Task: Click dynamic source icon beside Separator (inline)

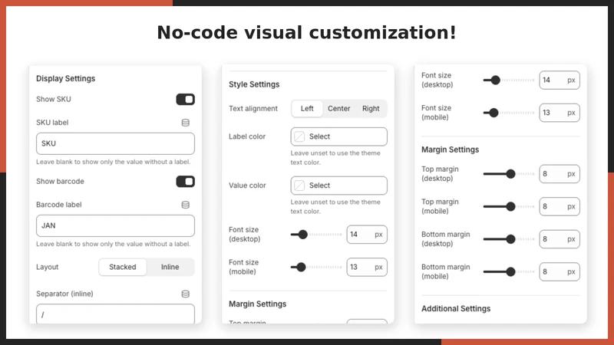Action: point(186,294)
